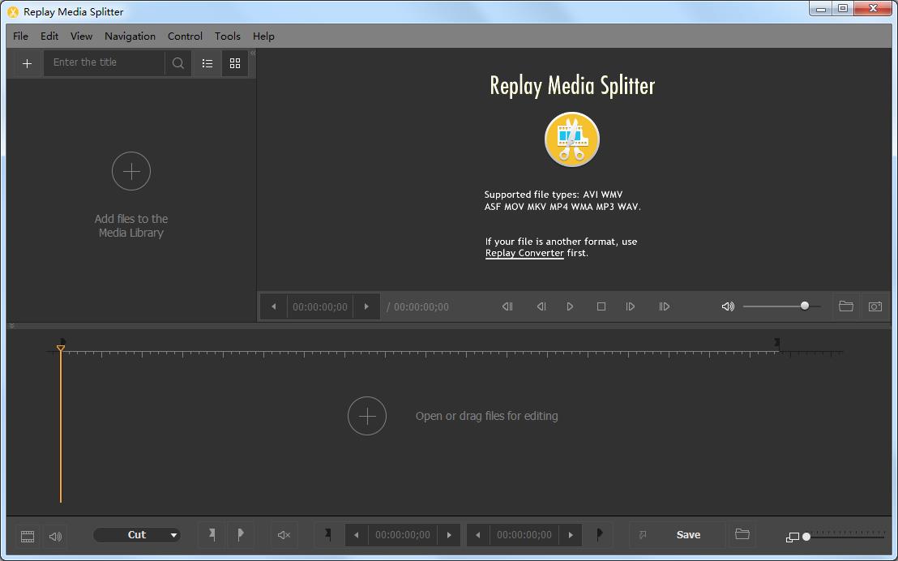Take a snapshot with the camera icon
The image size is (898, 561).
(875, 306)
